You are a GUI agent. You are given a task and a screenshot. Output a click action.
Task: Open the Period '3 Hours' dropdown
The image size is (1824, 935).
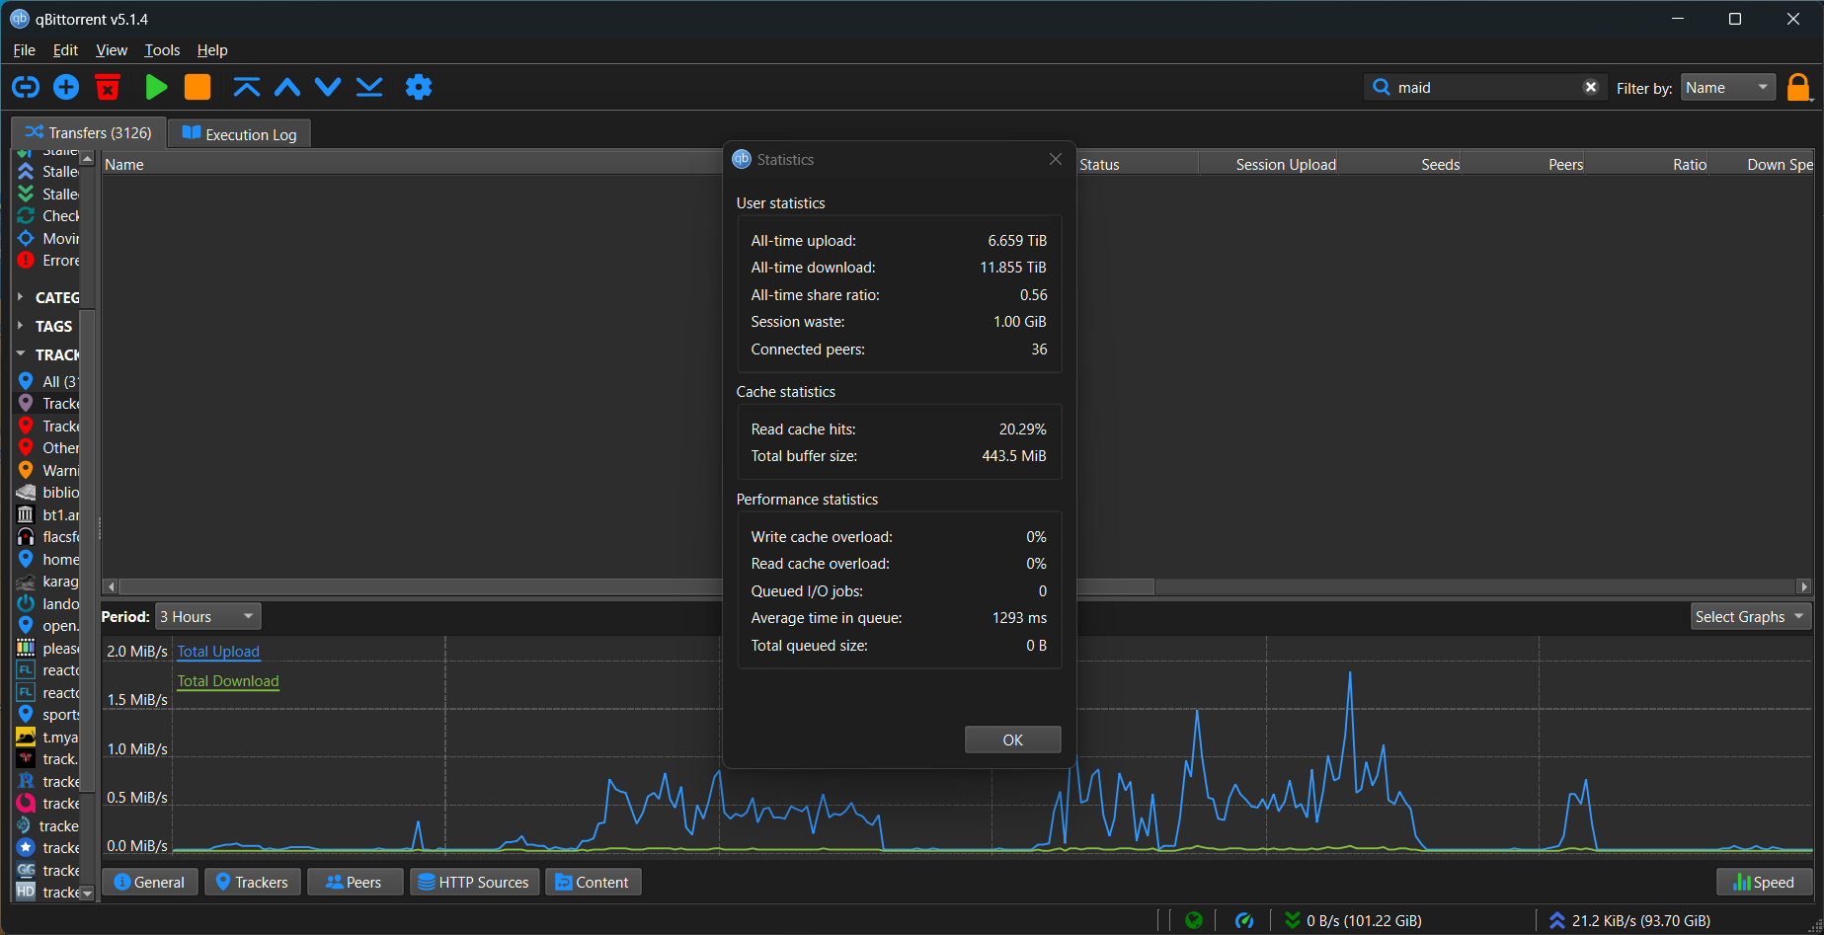tap(208, 617)
